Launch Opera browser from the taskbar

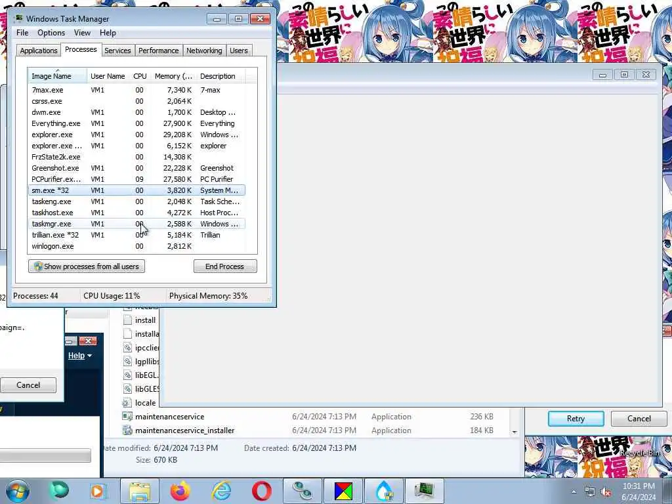click(x=261, y=491)
